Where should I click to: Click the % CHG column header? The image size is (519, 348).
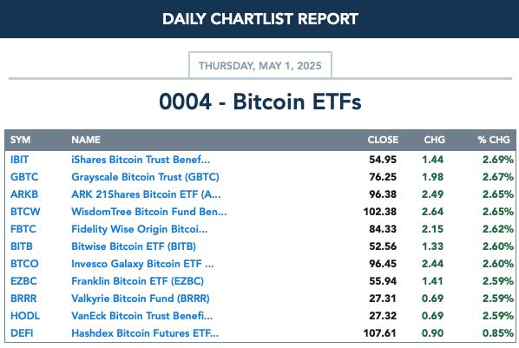[494, 140]
